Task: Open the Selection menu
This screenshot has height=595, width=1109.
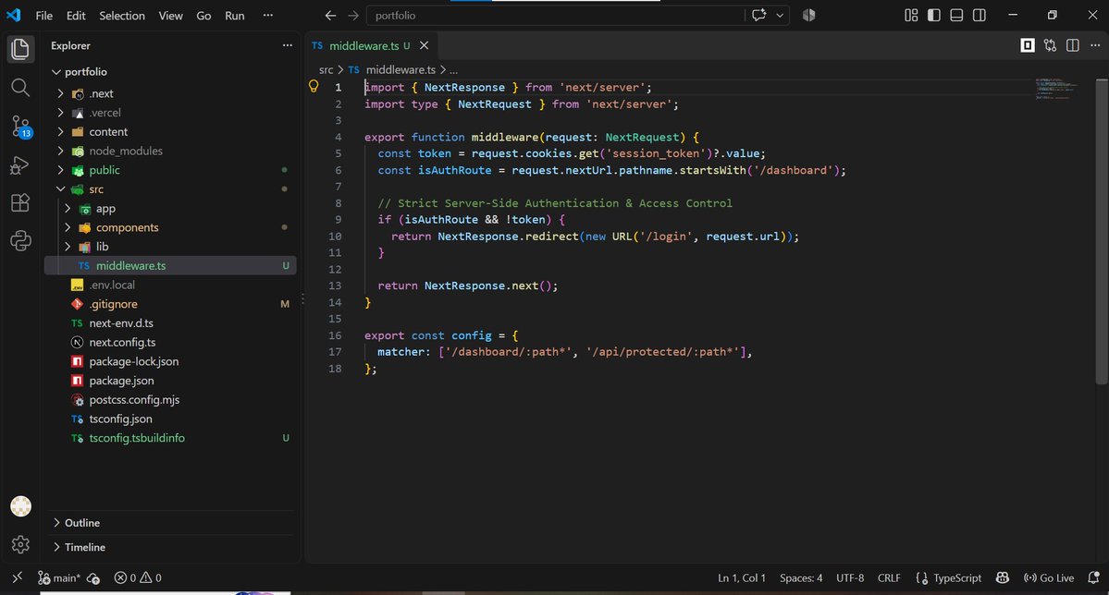Action: [122, 16]
